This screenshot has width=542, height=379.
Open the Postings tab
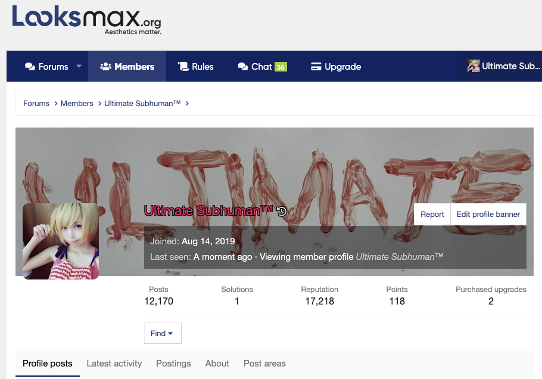tap(173, 364)
